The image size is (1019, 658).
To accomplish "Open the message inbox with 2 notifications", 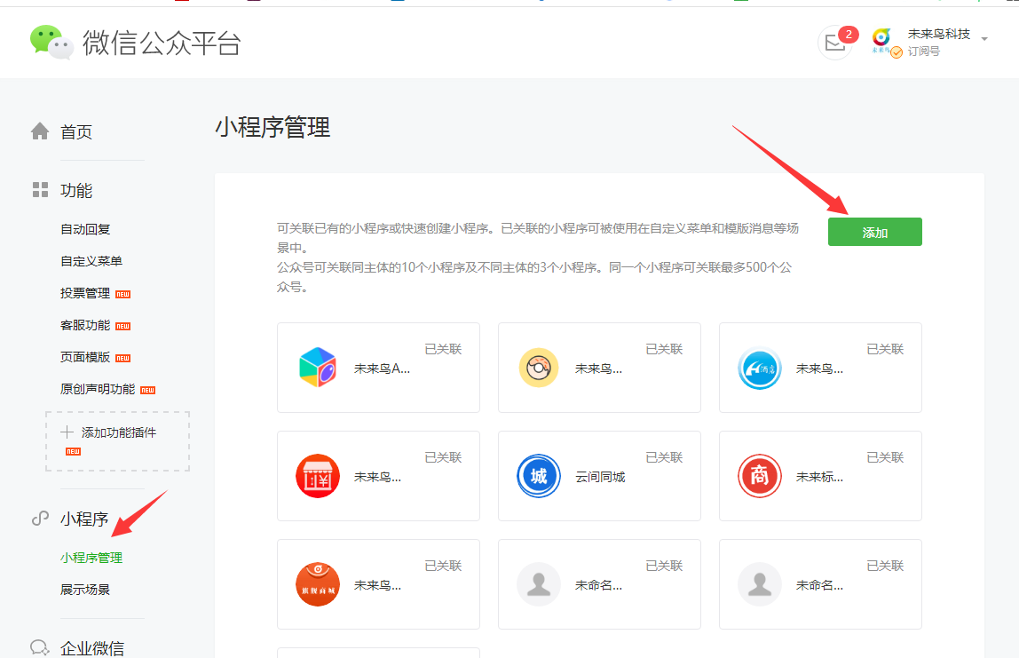I will pos(835,43).
